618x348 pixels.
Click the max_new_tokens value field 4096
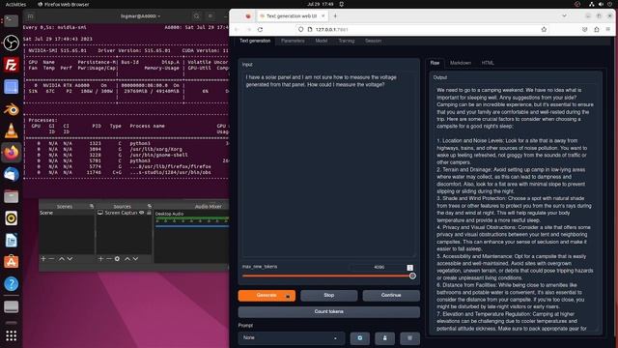(x=379, y=268)
